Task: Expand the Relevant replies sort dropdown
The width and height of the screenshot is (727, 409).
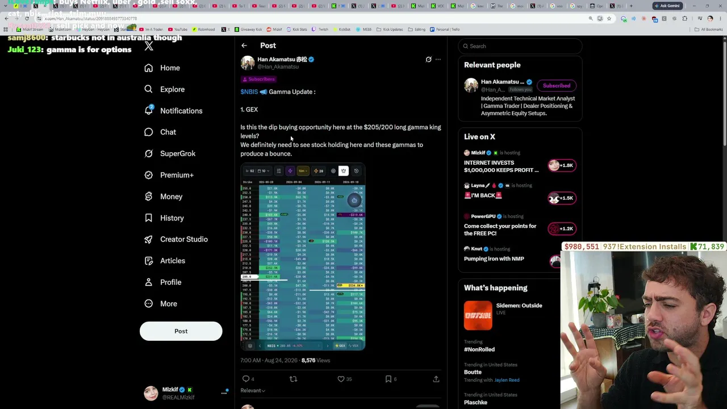Action: [x=253, y=391]
